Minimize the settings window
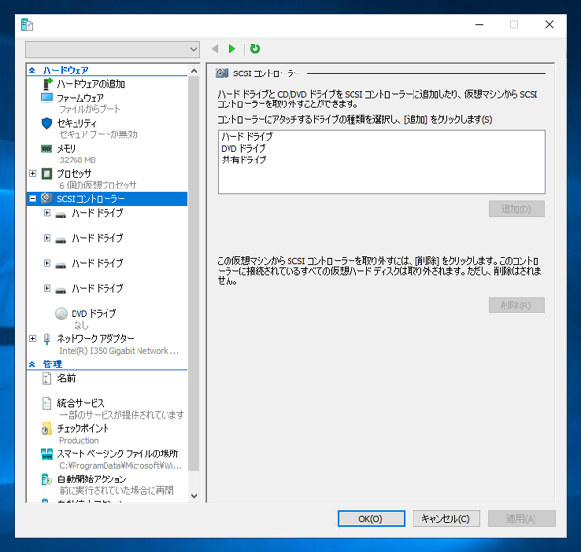 click(480, 25)
